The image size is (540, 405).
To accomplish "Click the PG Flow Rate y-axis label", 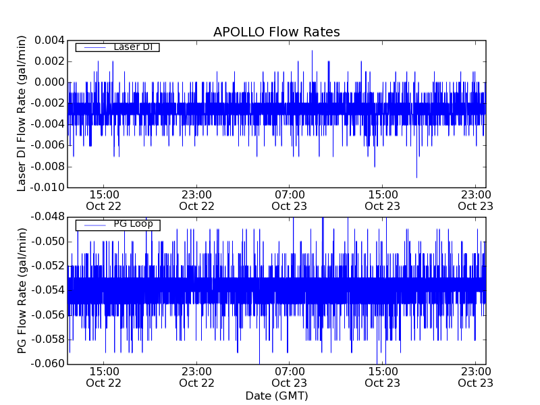I will click(x=22, y=290).
